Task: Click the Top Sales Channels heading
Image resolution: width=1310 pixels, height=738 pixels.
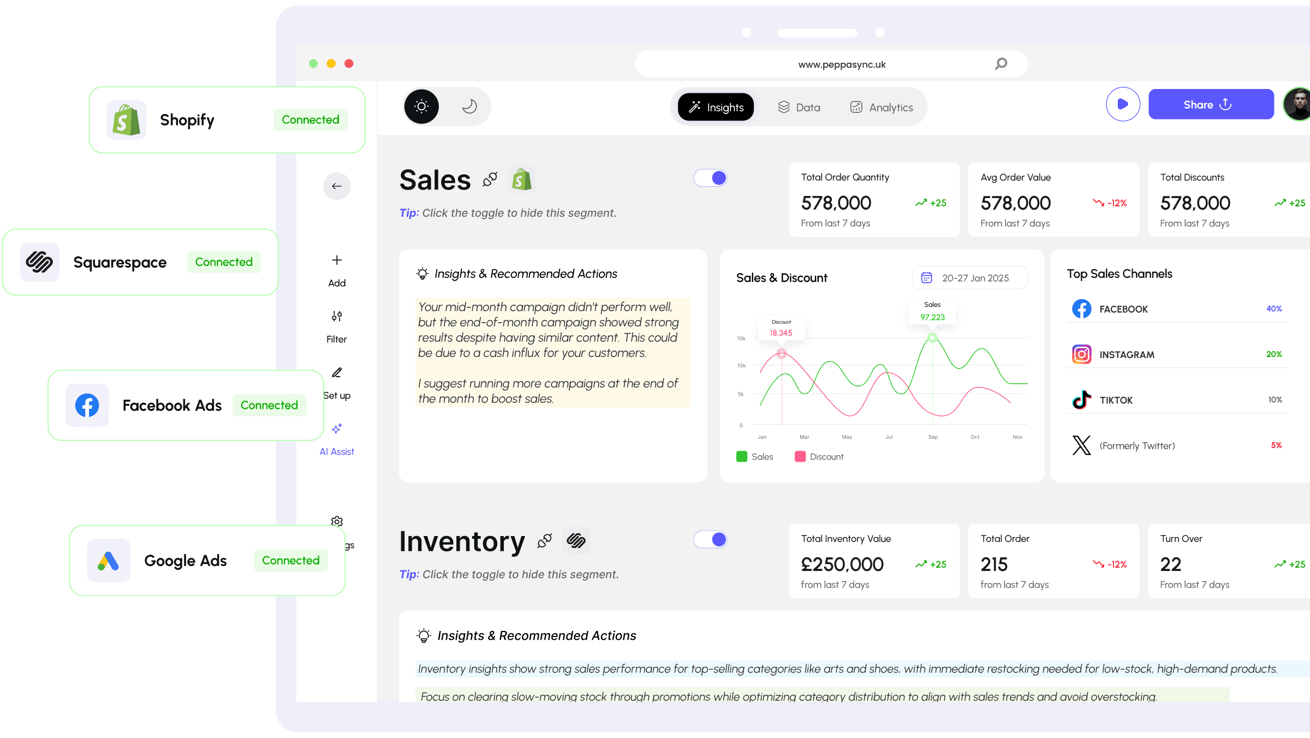Action: [1120, 273]
